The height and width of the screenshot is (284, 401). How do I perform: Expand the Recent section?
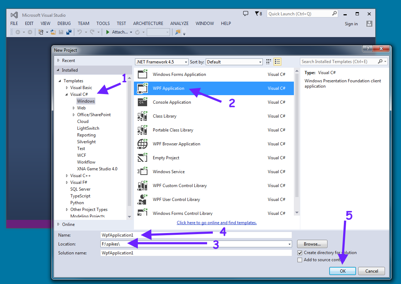[x=58, y=61]
